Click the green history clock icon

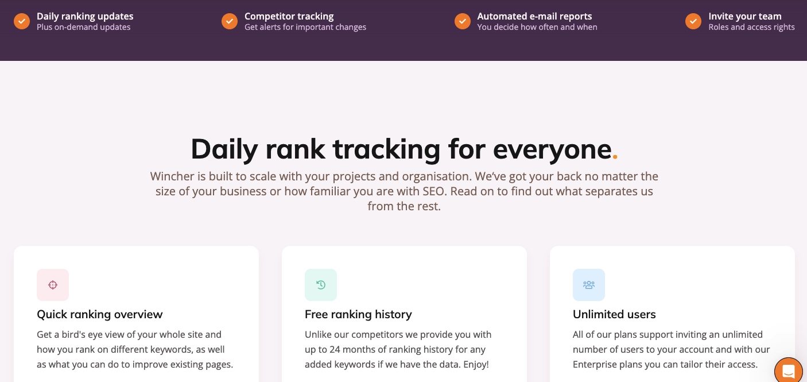point(321,285)
